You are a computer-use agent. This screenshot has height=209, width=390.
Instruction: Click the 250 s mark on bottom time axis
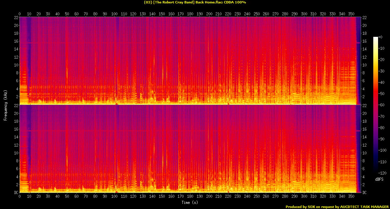pyautogui.click(x=256, y=197)
